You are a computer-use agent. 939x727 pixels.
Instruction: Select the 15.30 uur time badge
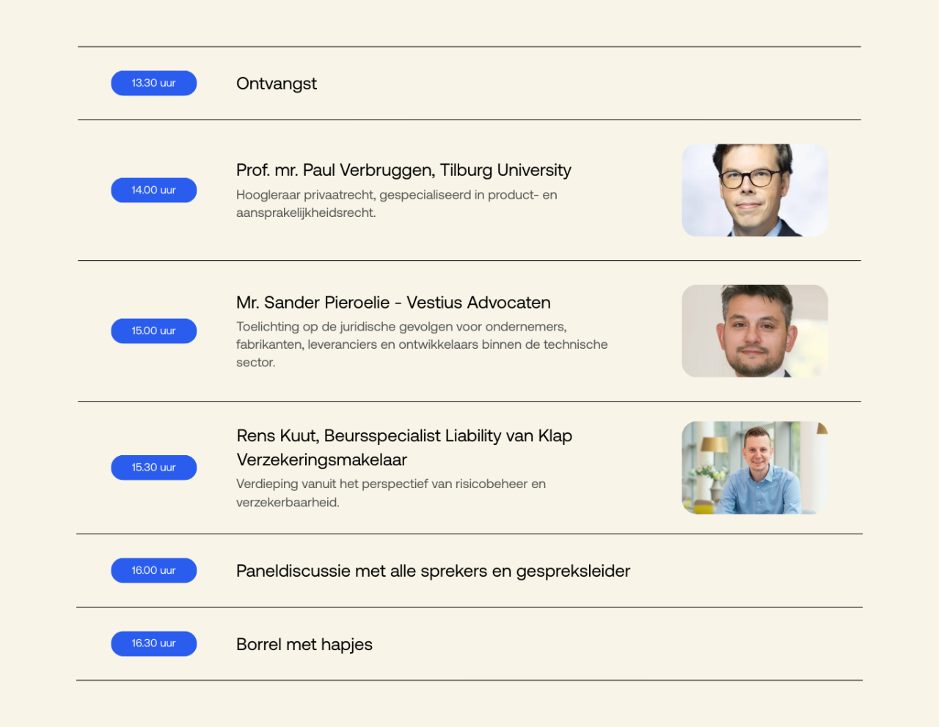click(154, 468)
